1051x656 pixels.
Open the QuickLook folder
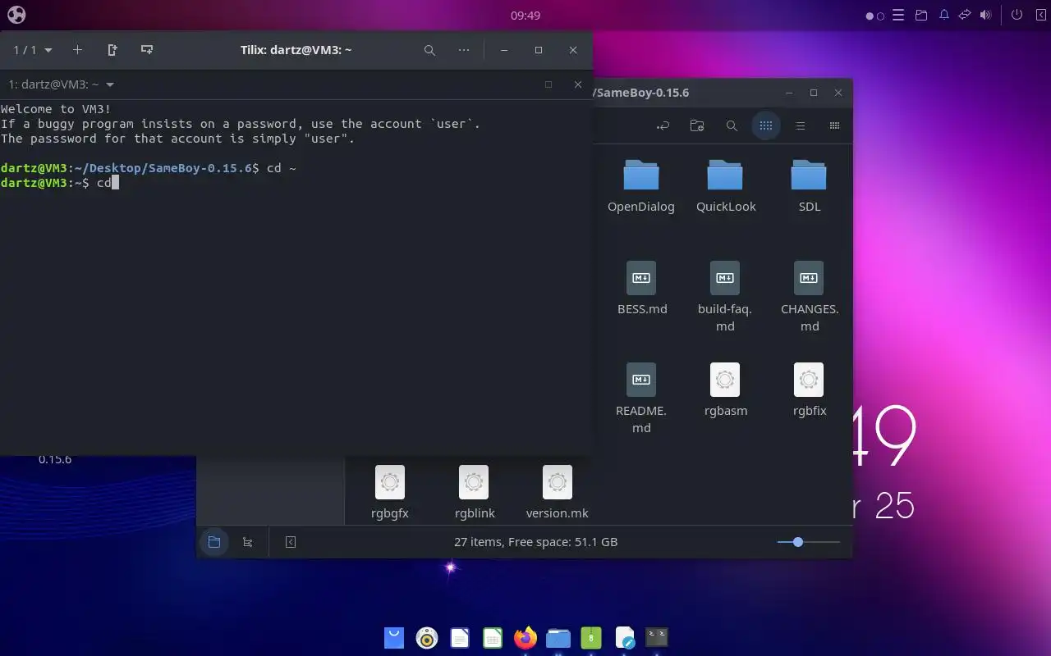[x=726, y=186]
